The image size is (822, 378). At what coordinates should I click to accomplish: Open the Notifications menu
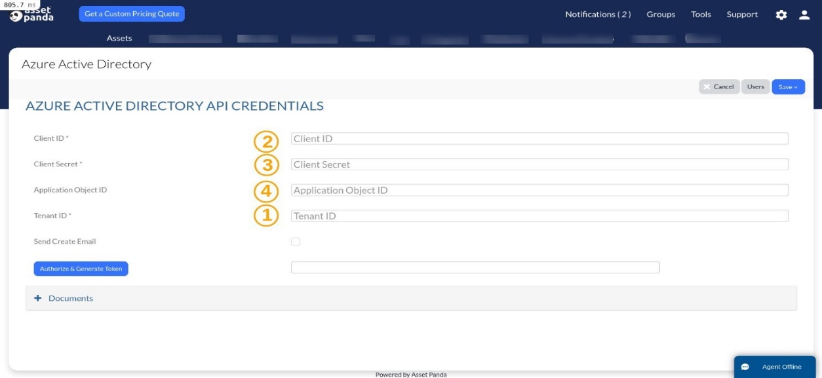[598, 14]
